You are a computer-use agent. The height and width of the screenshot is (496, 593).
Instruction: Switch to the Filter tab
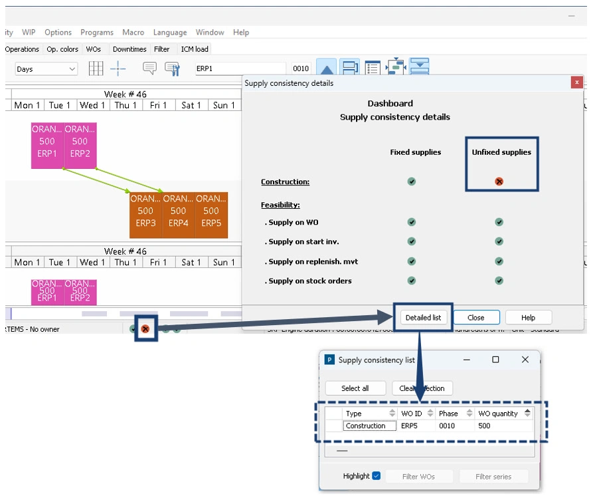161,49
